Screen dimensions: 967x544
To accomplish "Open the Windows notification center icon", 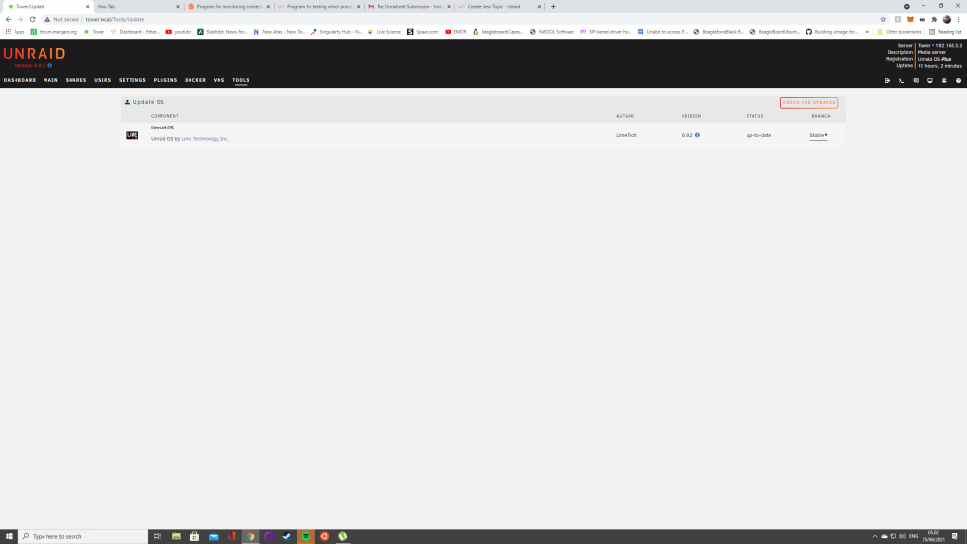I will pos(954,536).
